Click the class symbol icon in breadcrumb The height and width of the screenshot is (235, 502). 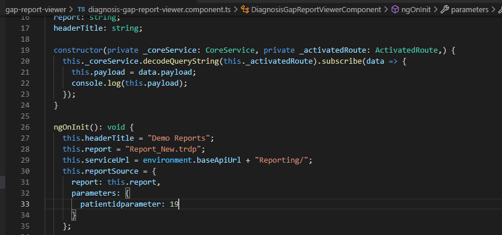[245, 10]
